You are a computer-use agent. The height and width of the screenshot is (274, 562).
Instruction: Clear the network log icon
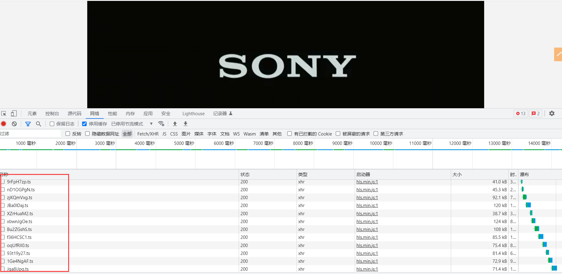pyautogui.click(x=14, y=124)
